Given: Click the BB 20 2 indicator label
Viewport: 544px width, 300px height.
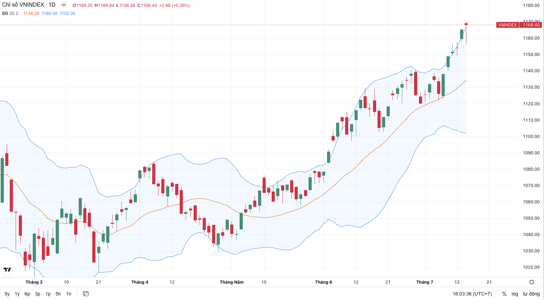Looking at the screenshot, I should click(10, 14).
